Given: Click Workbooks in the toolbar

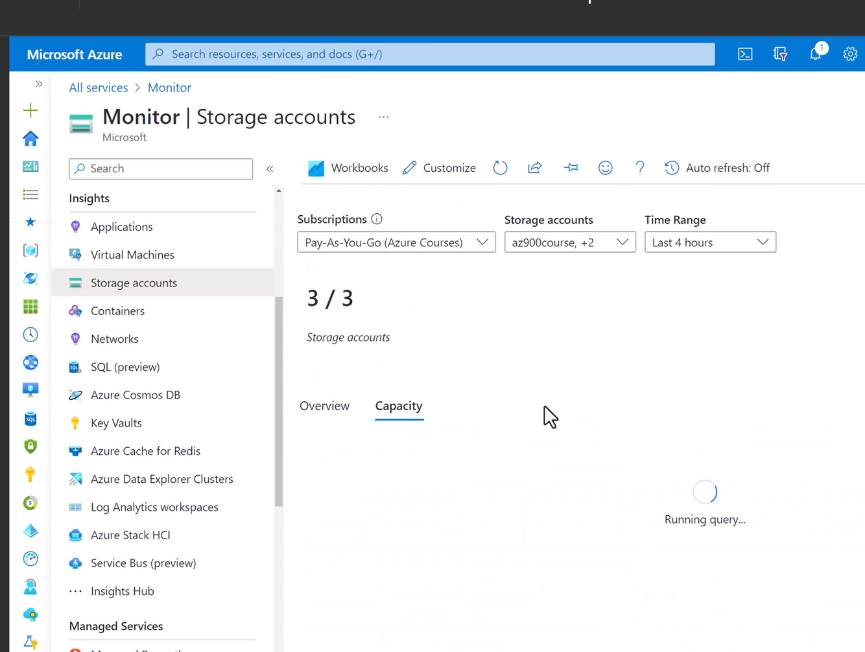Looking at the screenshot, I should coord(348,168).
